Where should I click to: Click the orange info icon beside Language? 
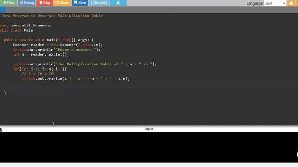(291, 3)
